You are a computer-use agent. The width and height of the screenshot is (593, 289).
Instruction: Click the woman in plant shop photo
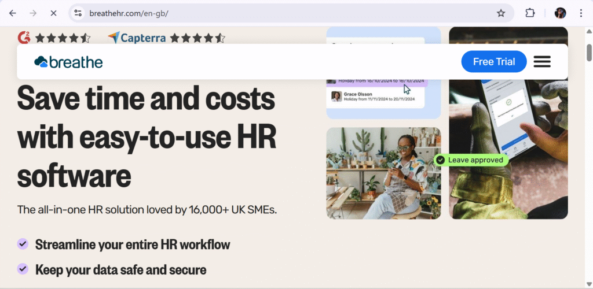[x=383, y=173]
